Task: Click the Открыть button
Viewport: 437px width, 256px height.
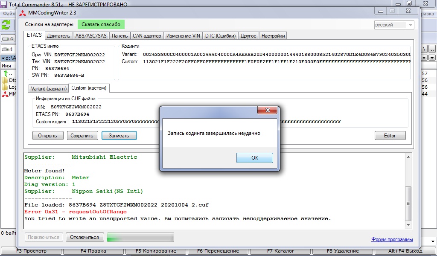Action: pyautogui.click(x=48, y=136)
